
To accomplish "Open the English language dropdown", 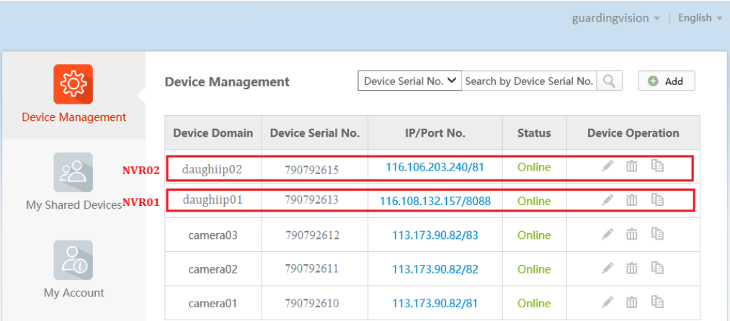I will tap(699, 18).
